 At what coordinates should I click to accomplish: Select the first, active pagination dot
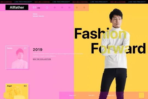(x=47, y=8)
